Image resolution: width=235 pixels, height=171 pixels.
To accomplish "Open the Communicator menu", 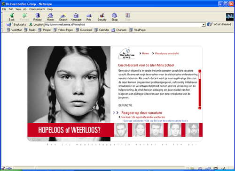I will pos(37,9).
